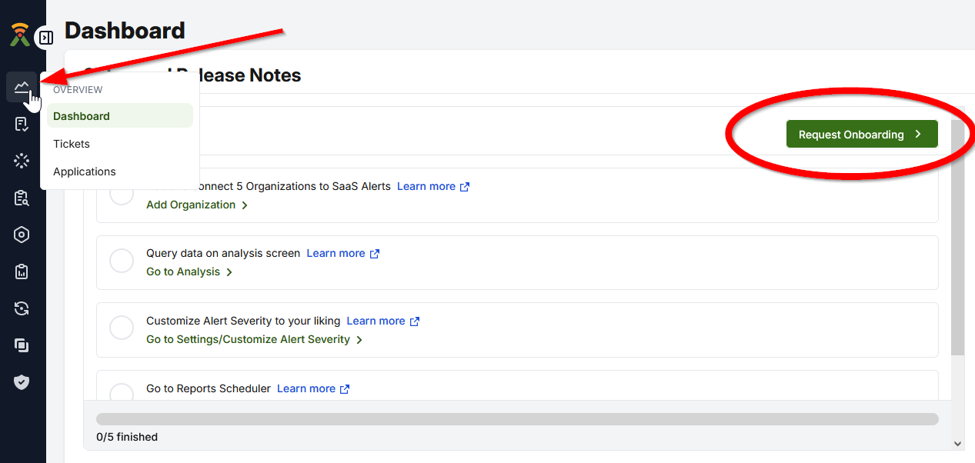Viewport: 975px width, 463px height.
Task: Tick the Customize Alert Severity checklist circle
Action: pos(121,328)
